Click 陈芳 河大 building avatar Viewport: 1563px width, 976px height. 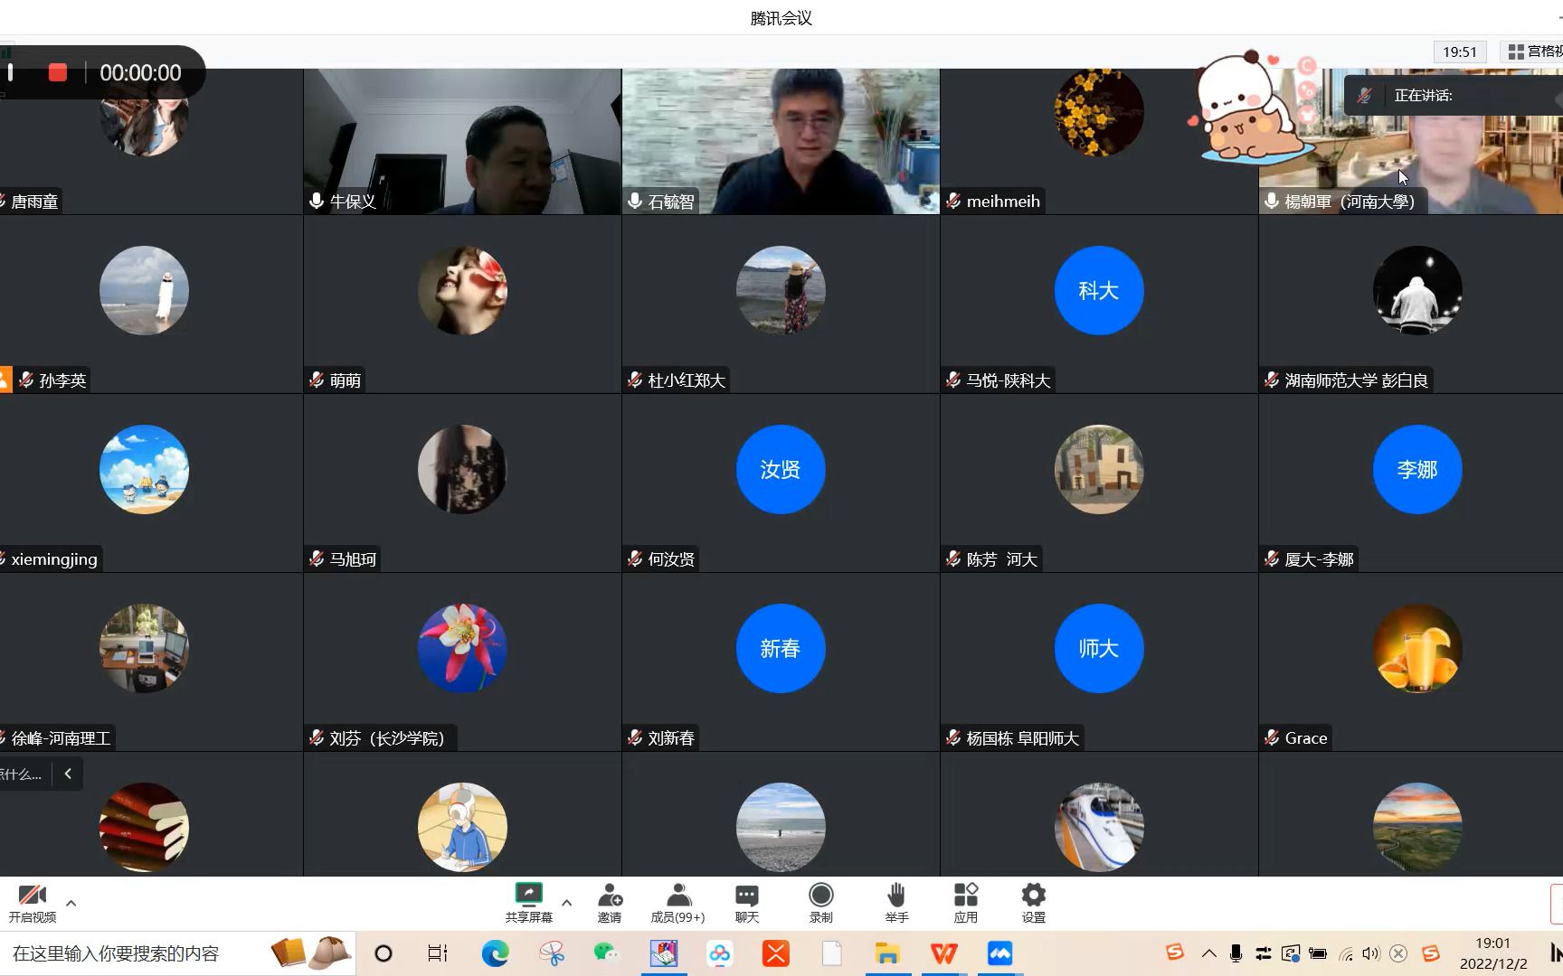(x=1099, y=469)
